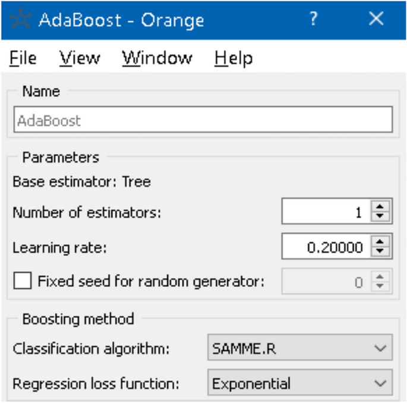
Task: Open the Regression loss function dropdown
Action: click(x=300, y=382)
